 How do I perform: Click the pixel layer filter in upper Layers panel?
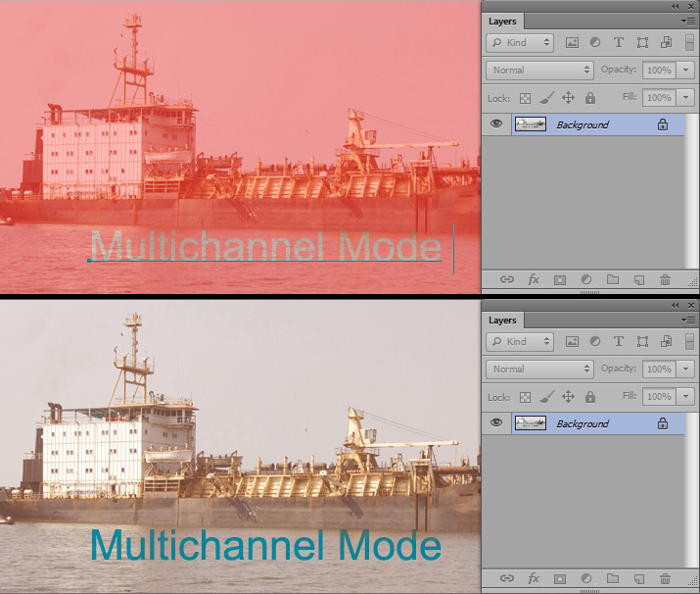(572, 43)
